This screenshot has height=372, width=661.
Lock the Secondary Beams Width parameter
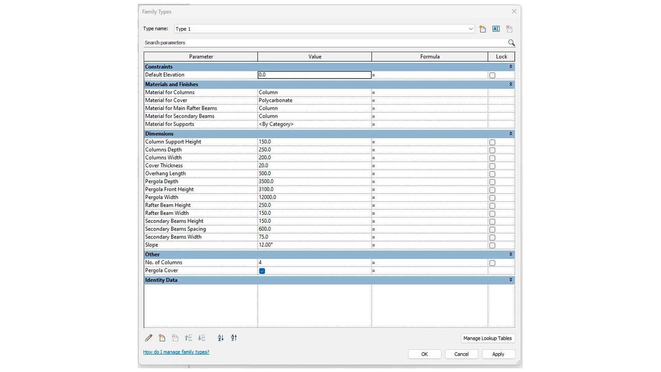click(492, 237)
